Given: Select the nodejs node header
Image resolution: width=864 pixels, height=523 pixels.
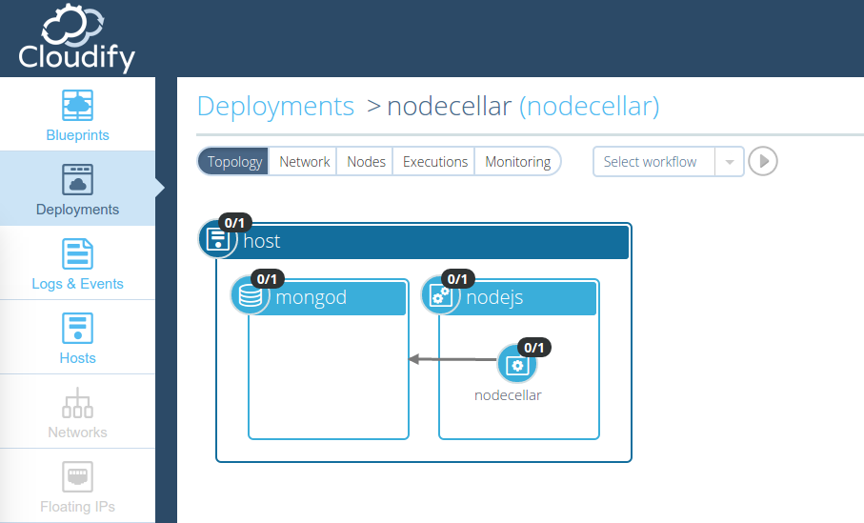Looking at the screenshot, I should click(x=519, y=298).
